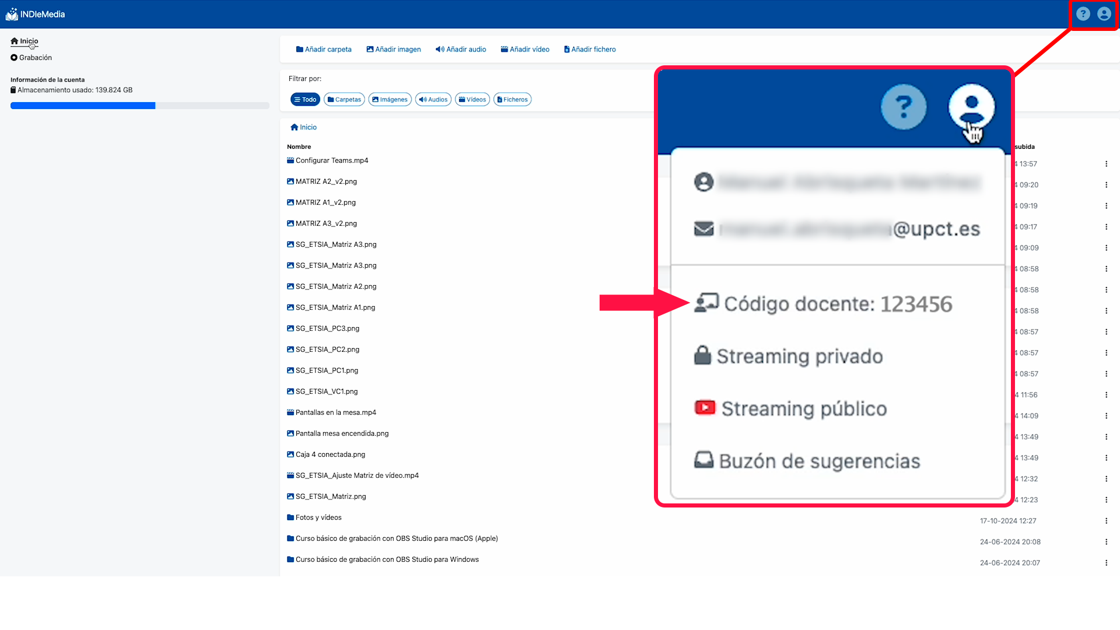Open Buzón de sugerencias in the account menu
This screenshot has height=630, width=1120.
click(807, 461)
